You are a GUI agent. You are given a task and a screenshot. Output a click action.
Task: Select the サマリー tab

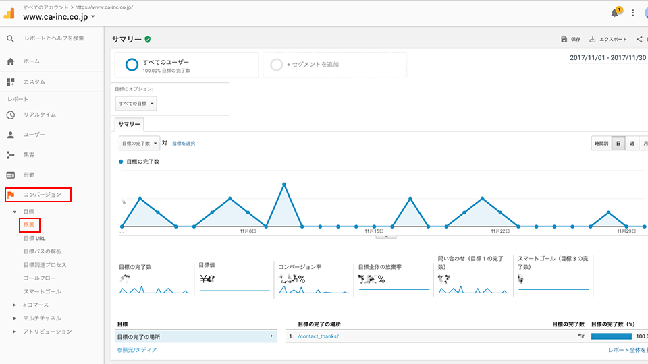coord(129,124)
